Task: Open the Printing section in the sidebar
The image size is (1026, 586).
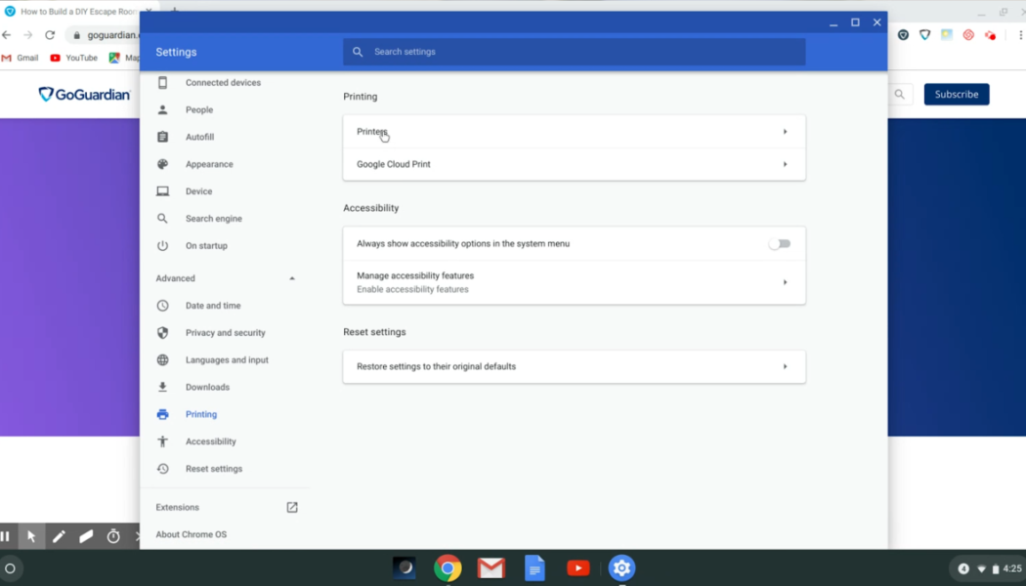Action: click(201, 414)
